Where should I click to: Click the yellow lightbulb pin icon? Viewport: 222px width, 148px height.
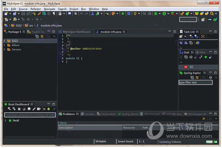pos(135,13)
